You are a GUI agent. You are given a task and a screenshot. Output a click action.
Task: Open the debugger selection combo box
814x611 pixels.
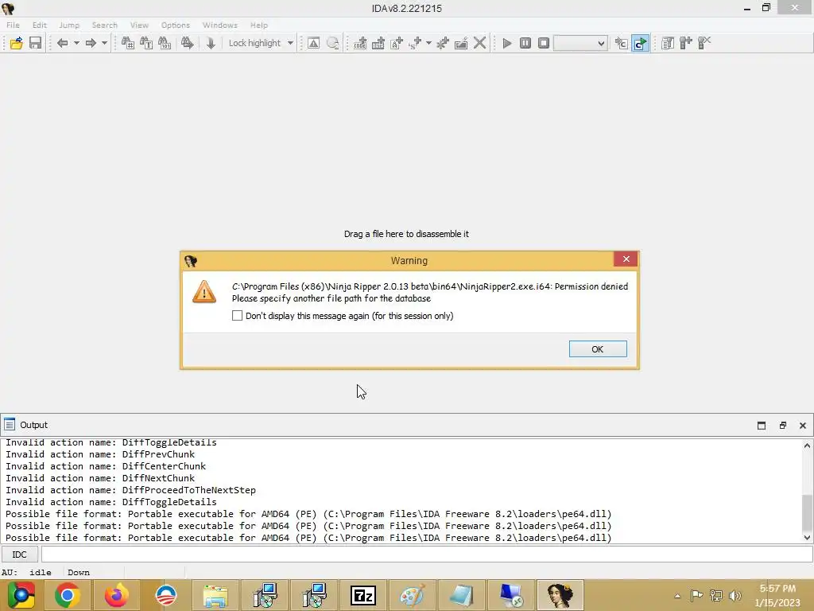coord(580,43)
